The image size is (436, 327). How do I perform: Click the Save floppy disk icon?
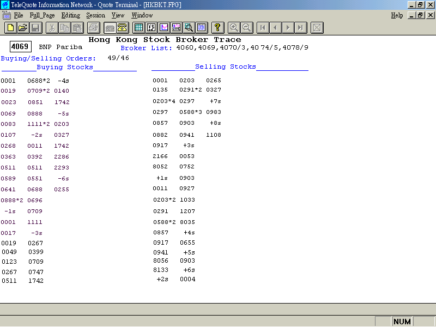click(x=36, y=28)
